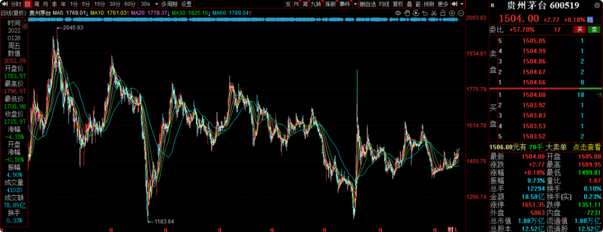
Task: Open dropdown arrow next to 30s
Action: coord(155,4)
